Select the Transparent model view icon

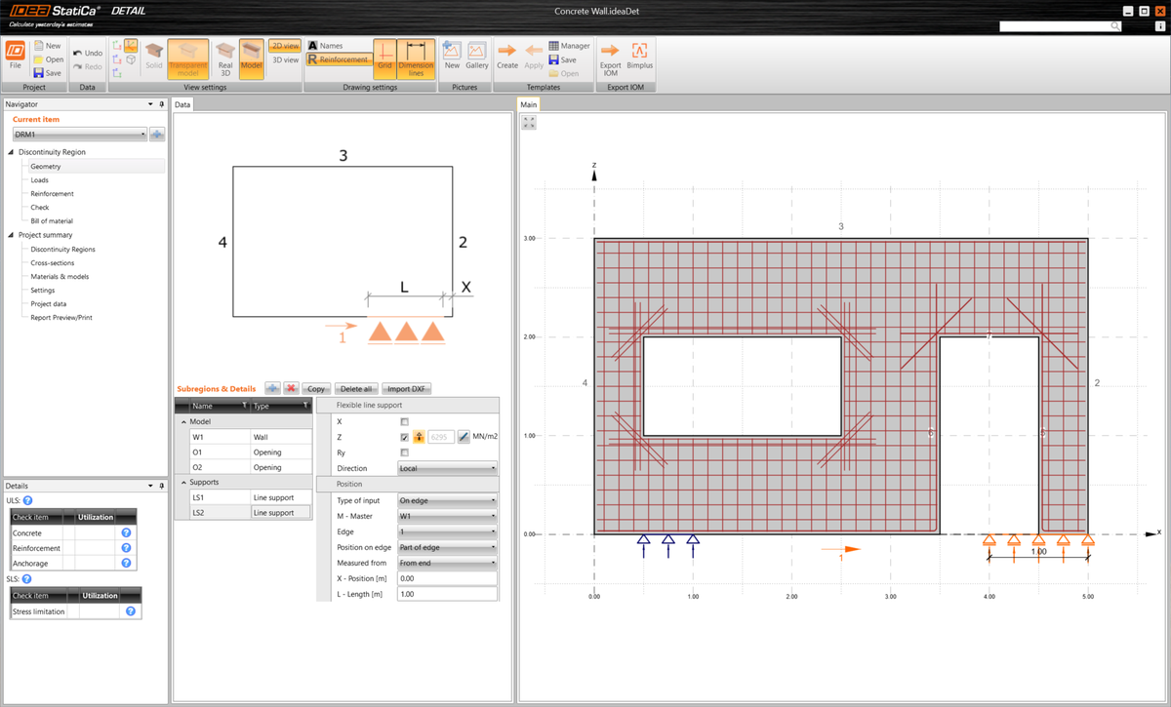click(187, 59)
